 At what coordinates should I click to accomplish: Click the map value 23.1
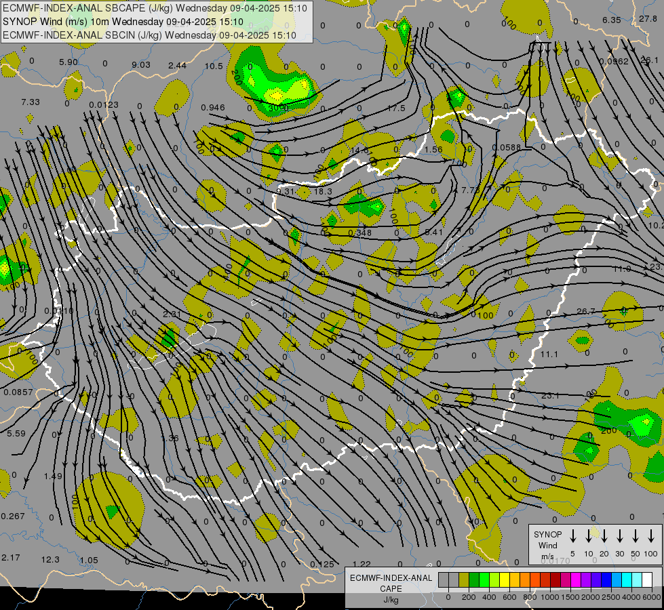click(550, 396)
